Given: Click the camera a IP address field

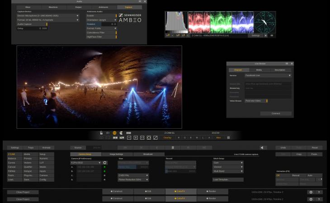Looking at the screenshot, I should click(x=89, y=167).
